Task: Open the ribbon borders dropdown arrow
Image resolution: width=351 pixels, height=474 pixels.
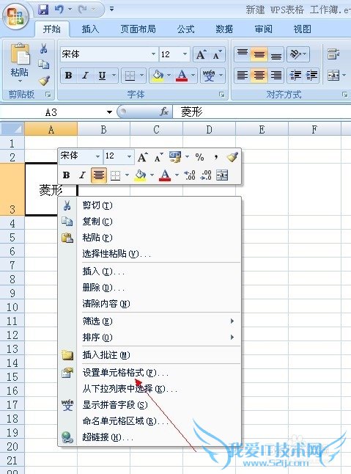Action: tap(142, 75)
